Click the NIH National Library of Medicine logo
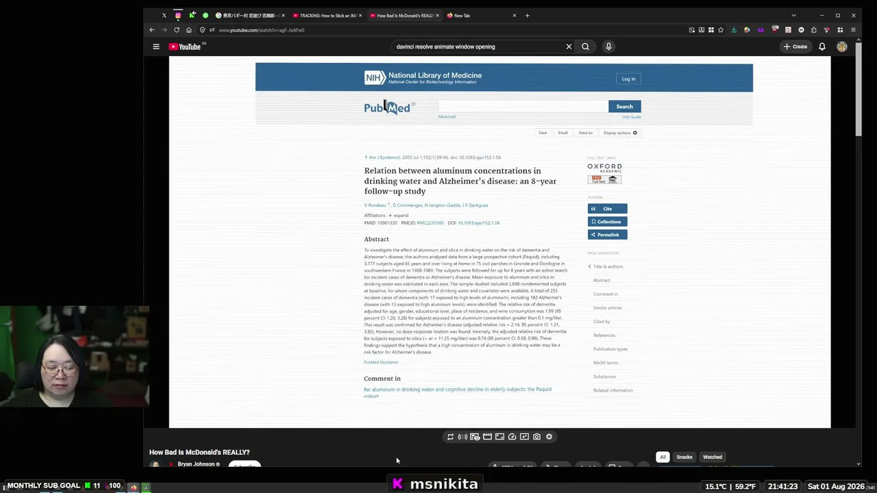The width and height of the screenshot is (877, 493). [x=423, y=78]
